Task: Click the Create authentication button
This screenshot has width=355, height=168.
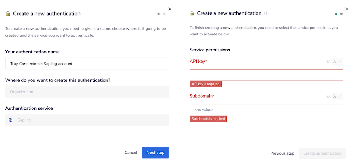Action: (x=322, y=153)
